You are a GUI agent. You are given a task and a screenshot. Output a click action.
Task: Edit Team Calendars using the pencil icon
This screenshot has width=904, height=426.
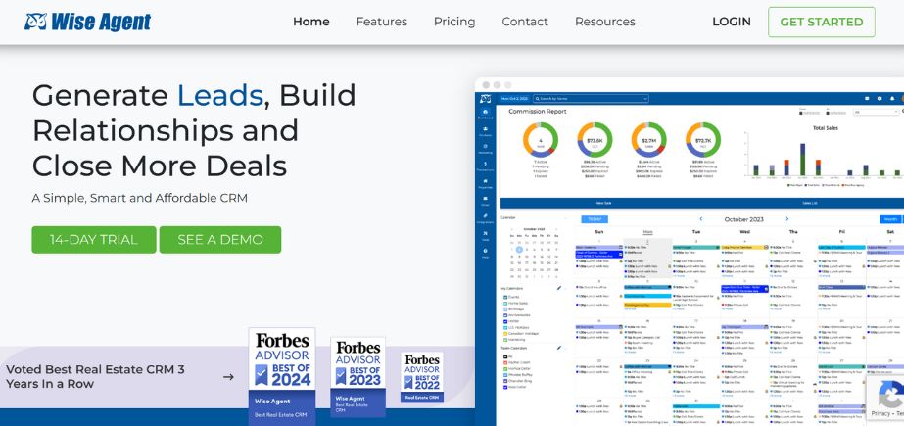[558, 348]
